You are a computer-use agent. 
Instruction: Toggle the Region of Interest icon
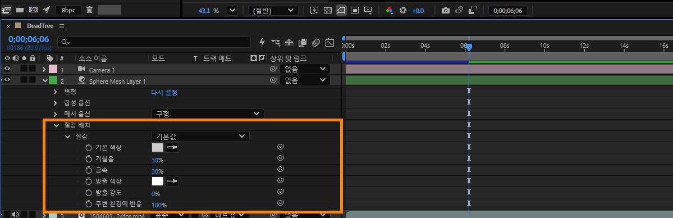point(355,10)
